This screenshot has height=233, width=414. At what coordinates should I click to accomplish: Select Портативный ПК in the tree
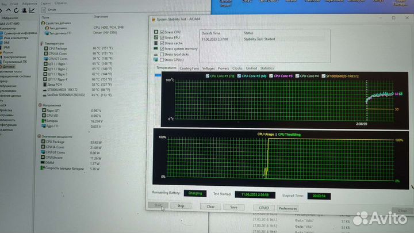(15, 62)
